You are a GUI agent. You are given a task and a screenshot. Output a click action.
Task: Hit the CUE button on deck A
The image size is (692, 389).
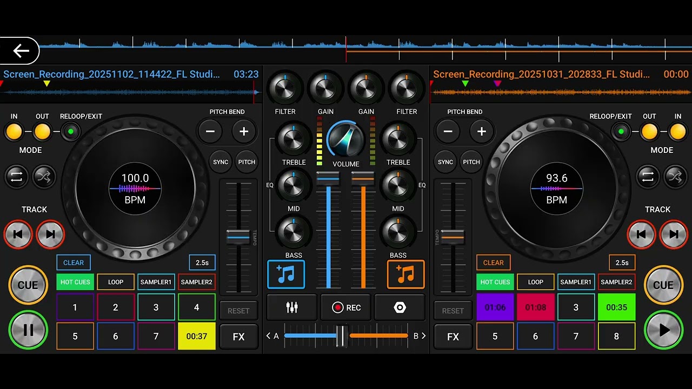[x=28, y=285]
